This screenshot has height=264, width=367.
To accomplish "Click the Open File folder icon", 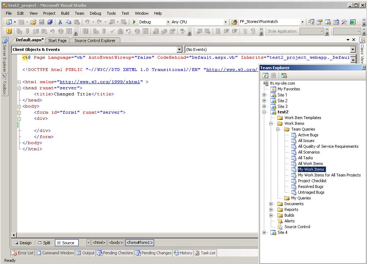I will coord(33,22).
